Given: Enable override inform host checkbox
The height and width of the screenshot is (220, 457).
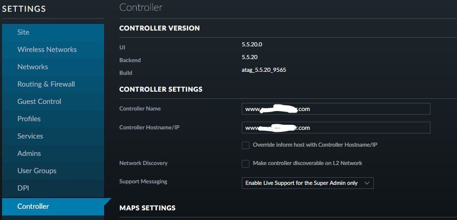Looking at the screenshot, I should pos(245,145).
